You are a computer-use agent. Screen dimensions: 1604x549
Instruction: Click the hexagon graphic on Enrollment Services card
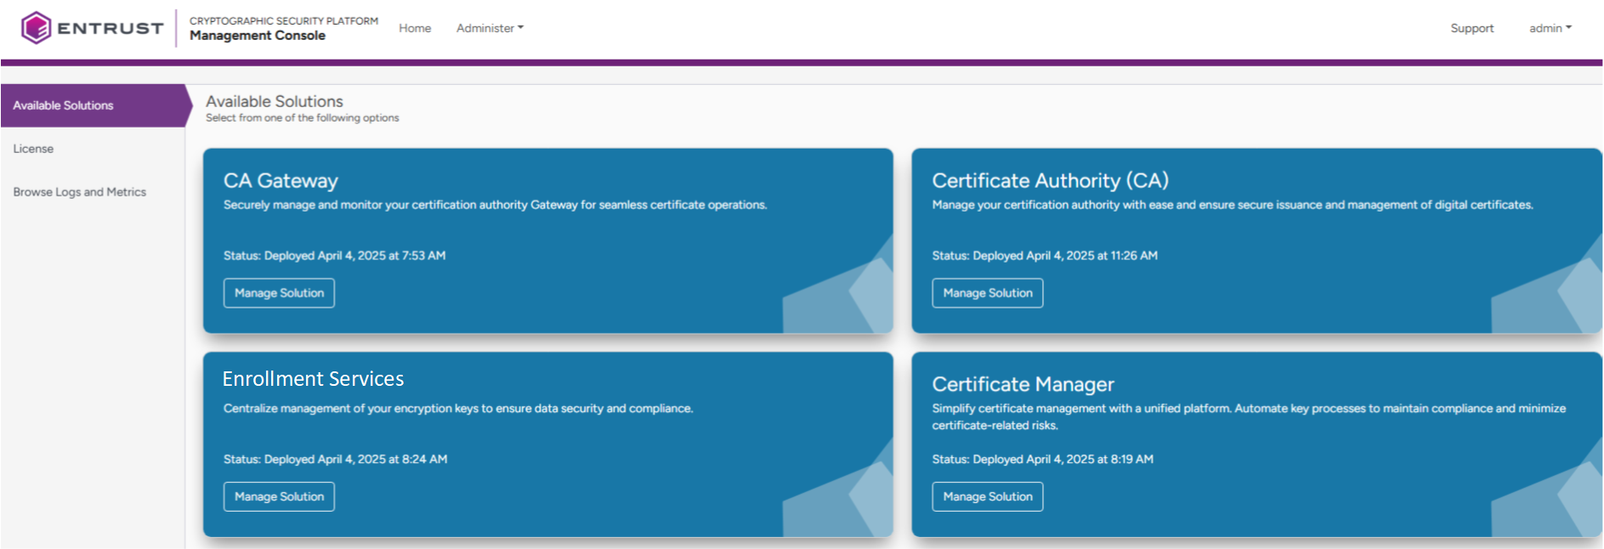(867, 499)
